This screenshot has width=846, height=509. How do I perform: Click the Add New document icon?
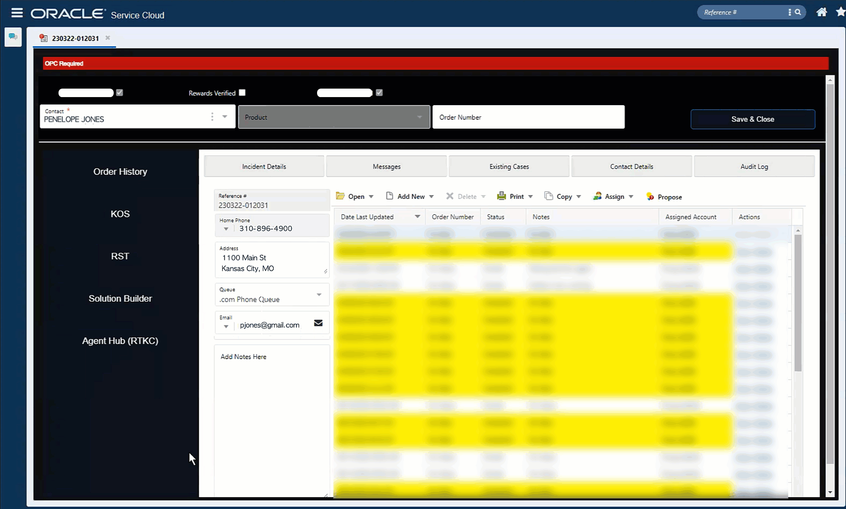click(389, 196)
